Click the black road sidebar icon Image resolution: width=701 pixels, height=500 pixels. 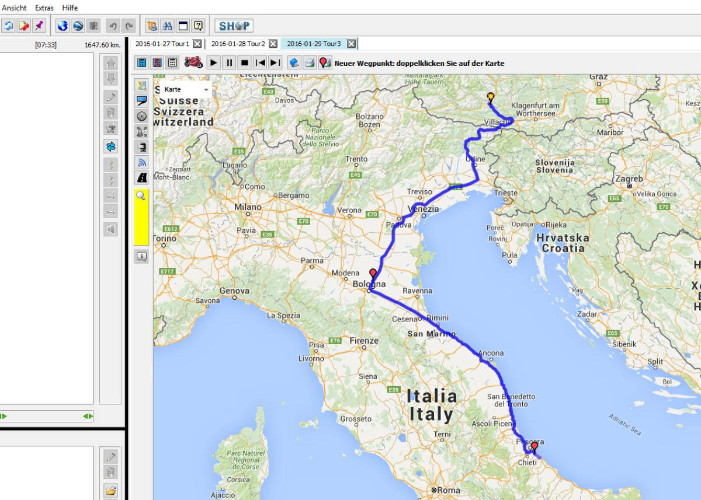141,177
